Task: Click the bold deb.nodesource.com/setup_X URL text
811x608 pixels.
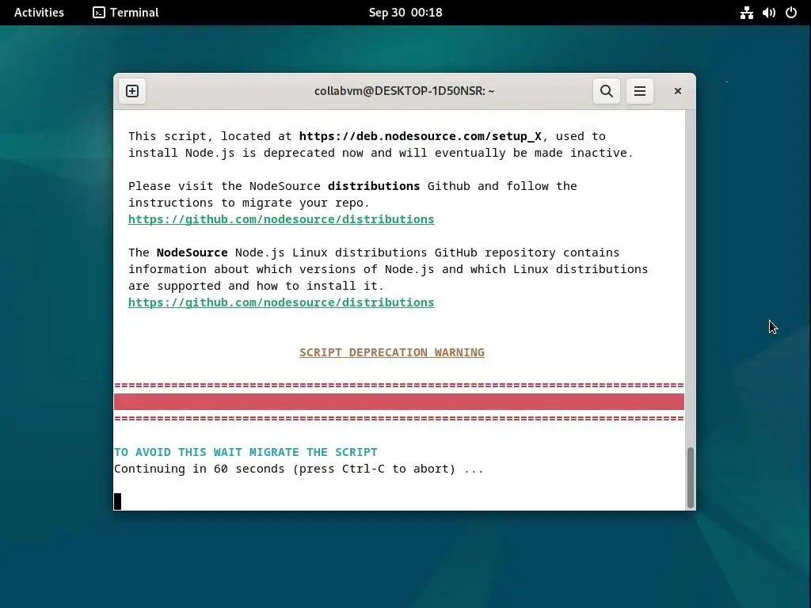Action: (x=420, y=136)
